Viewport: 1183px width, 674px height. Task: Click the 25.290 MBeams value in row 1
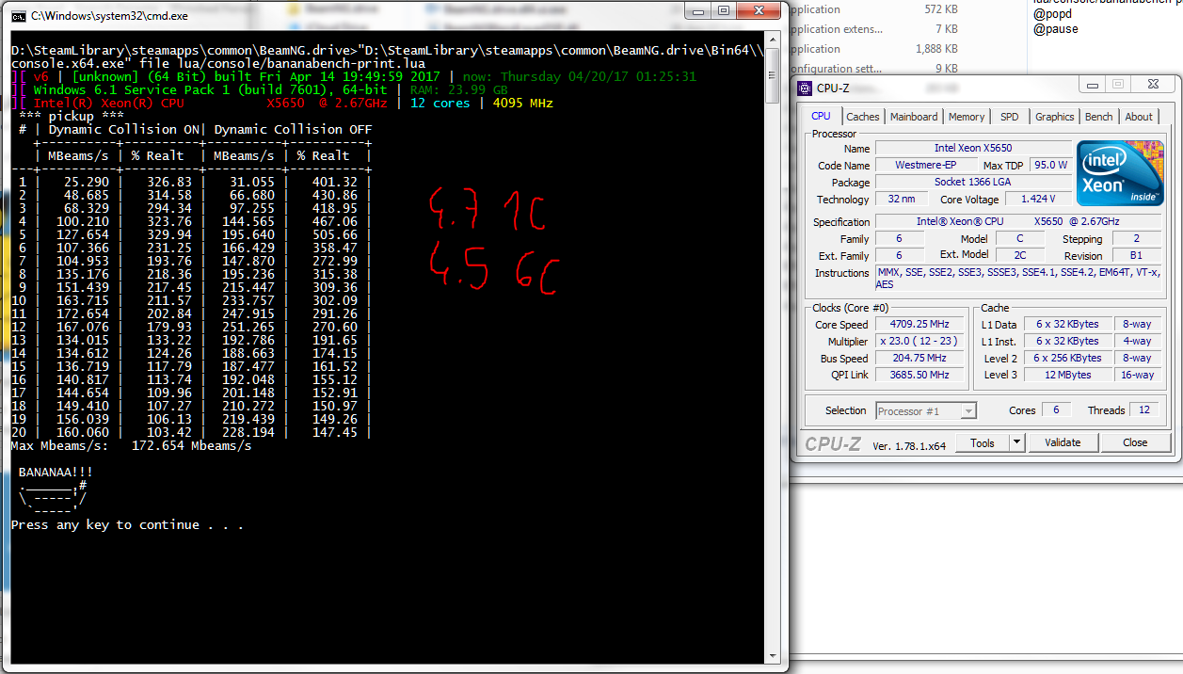click(87, 182)
